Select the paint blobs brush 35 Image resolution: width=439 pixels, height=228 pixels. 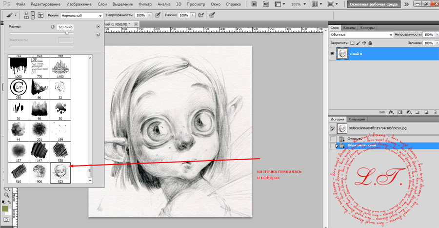[60, 110]
